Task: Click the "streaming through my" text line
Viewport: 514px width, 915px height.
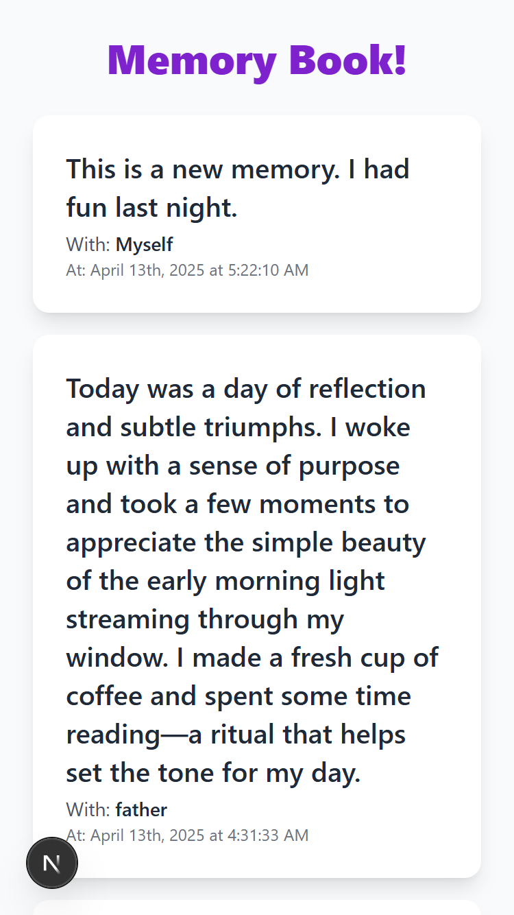Action: (x=205, y=619)
